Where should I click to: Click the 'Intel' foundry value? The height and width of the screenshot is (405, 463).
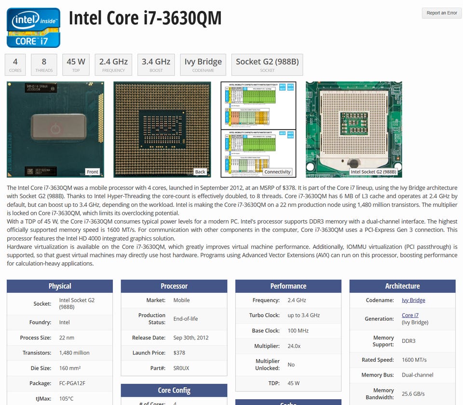pyautogui.click(x=64, y=323)
